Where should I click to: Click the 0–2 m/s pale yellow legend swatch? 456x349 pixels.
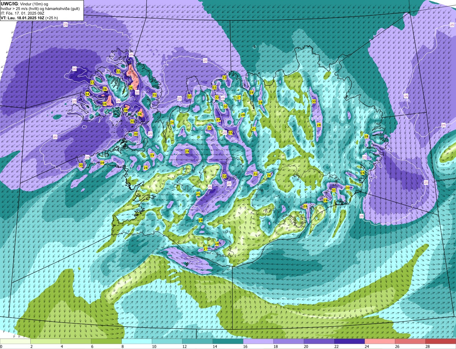click(15, 342)
